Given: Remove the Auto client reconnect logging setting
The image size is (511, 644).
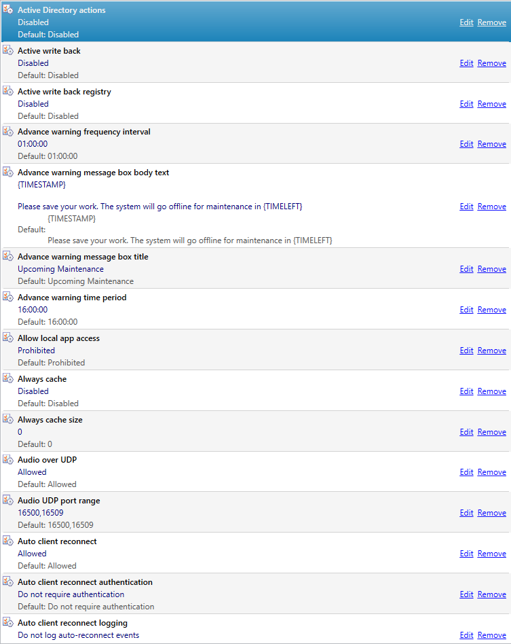Looking at the screenshot, I should click(x=491, y=635).
